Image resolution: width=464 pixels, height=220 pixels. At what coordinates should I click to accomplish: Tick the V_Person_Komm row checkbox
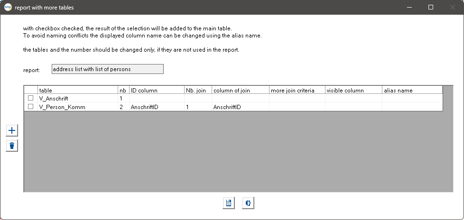(x=30, y=107)
